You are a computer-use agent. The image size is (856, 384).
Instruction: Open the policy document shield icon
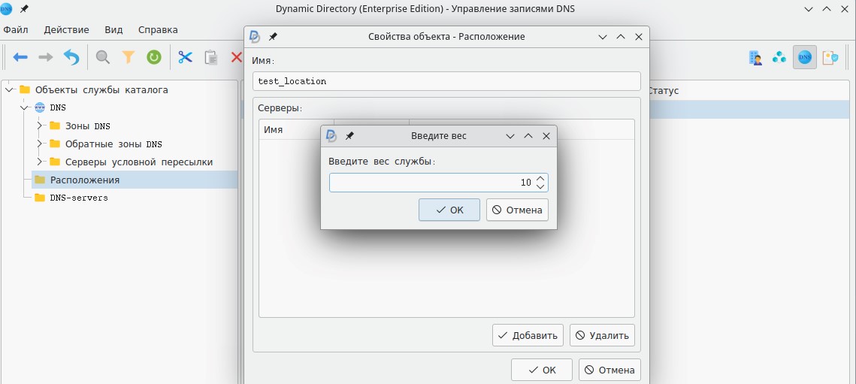[830, 57]
